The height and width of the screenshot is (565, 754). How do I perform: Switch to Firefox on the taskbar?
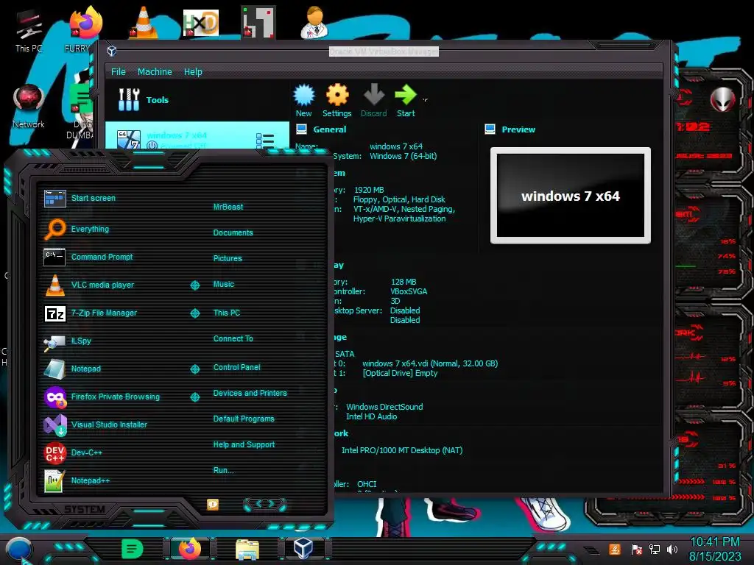point(190,549)
